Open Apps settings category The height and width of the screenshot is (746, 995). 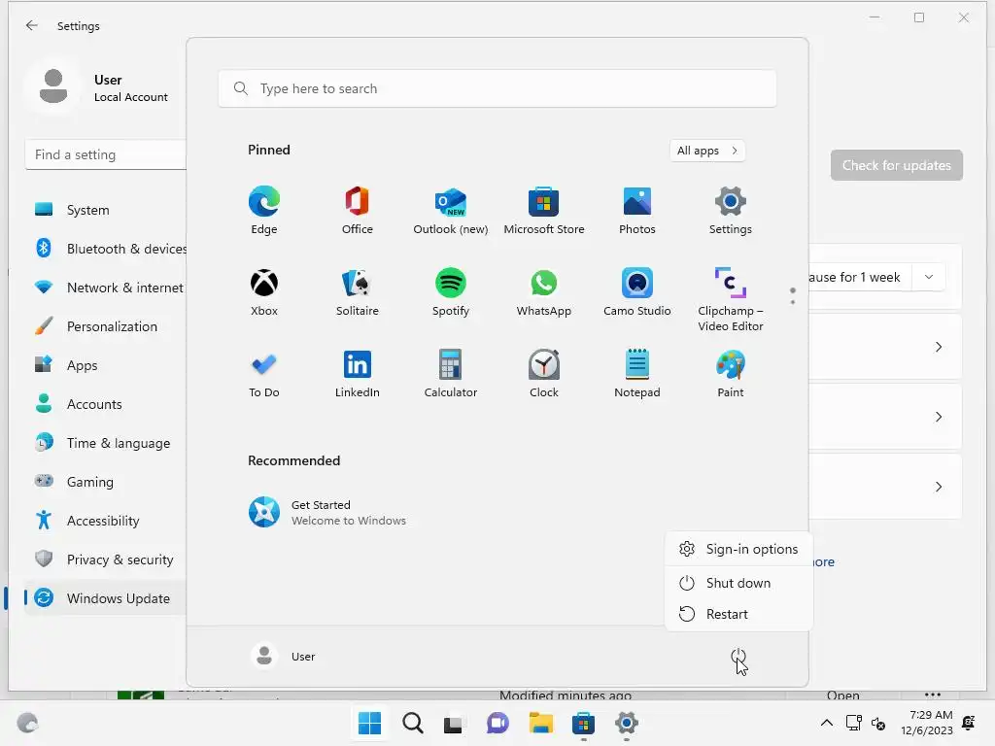point(105,365)
